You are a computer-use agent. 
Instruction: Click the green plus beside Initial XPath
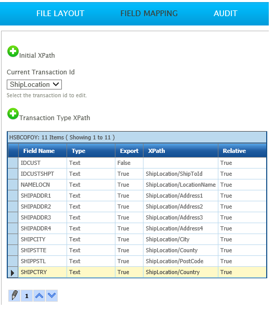pyautogui.click(x=13, y=51)
